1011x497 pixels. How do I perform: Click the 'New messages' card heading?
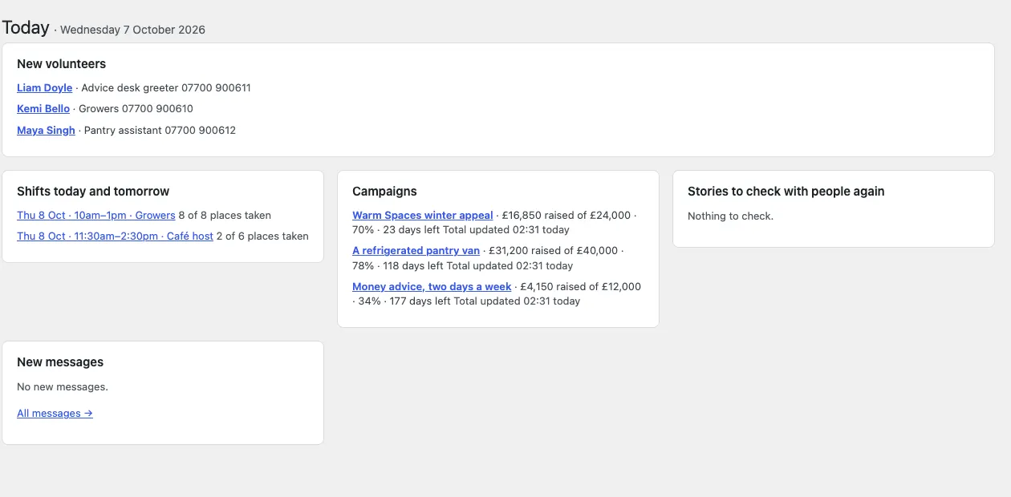point(60,362)
